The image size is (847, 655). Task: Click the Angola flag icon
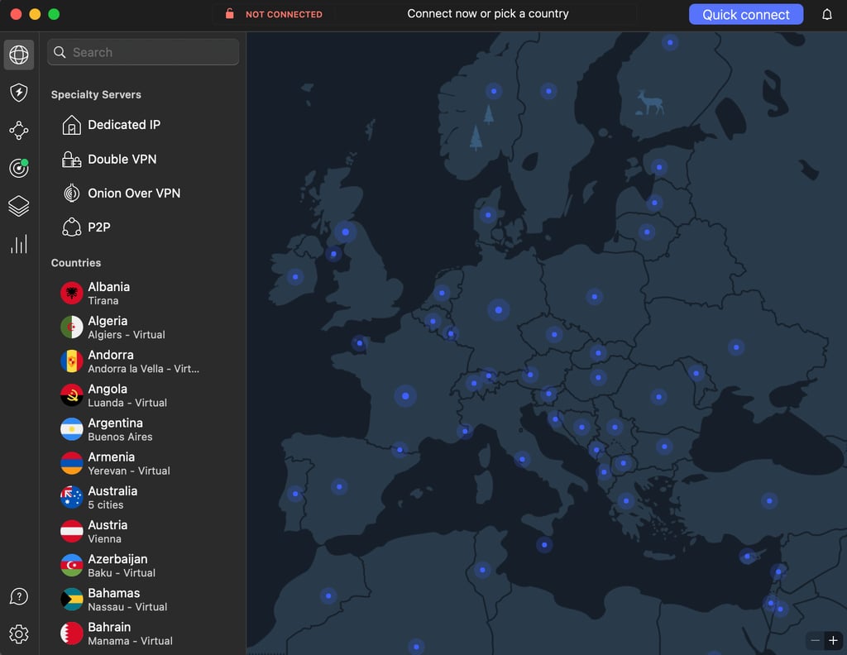(x=71, y=395)
